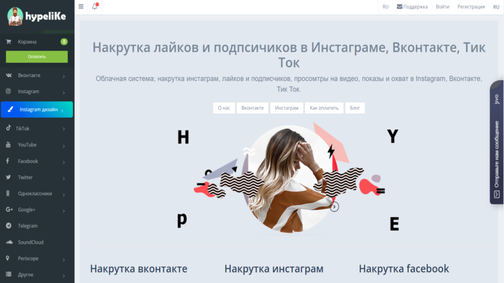This screenshot has height=283, width=504.
Task: Open the О нас tab
Action: tap(224, 108)
